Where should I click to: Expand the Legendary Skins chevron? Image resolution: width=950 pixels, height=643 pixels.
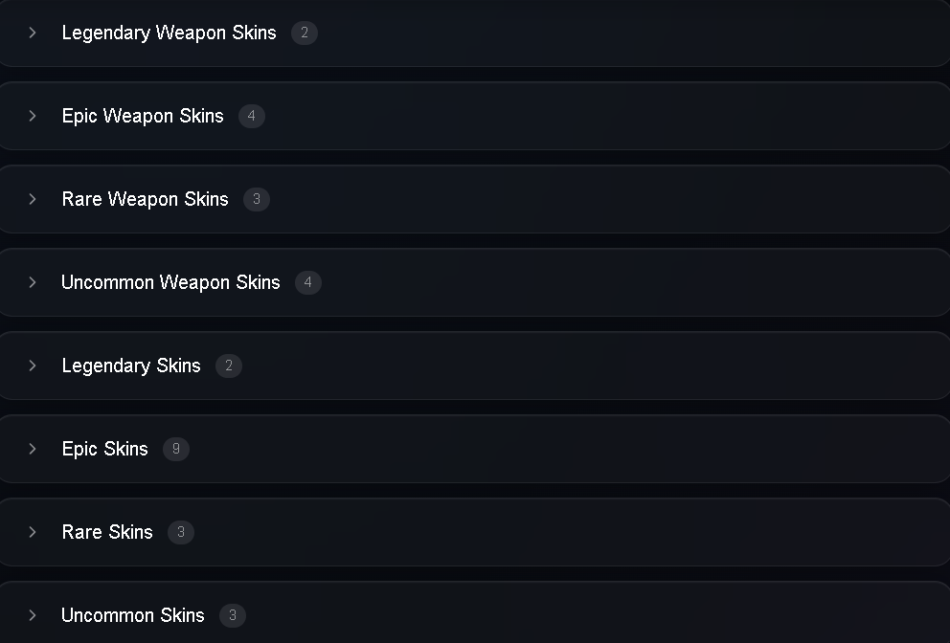point(33,366)
